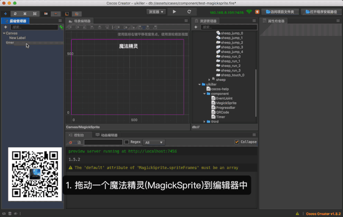Focus the hierarchy search field
343x217 pixels.
point(34,27)
